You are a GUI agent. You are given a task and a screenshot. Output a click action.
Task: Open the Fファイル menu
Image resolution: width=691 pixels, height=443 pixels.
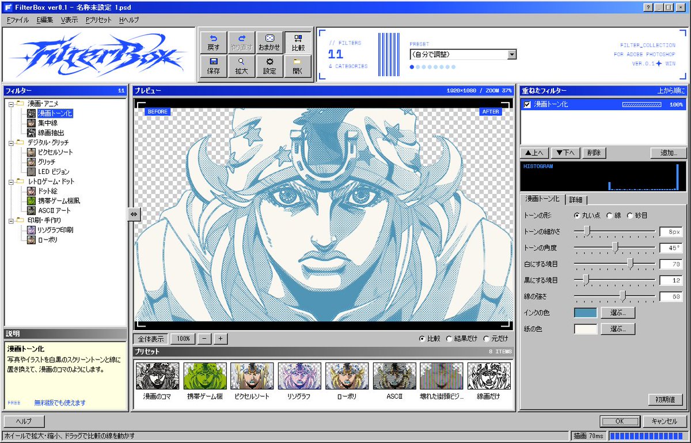(17, 20)
